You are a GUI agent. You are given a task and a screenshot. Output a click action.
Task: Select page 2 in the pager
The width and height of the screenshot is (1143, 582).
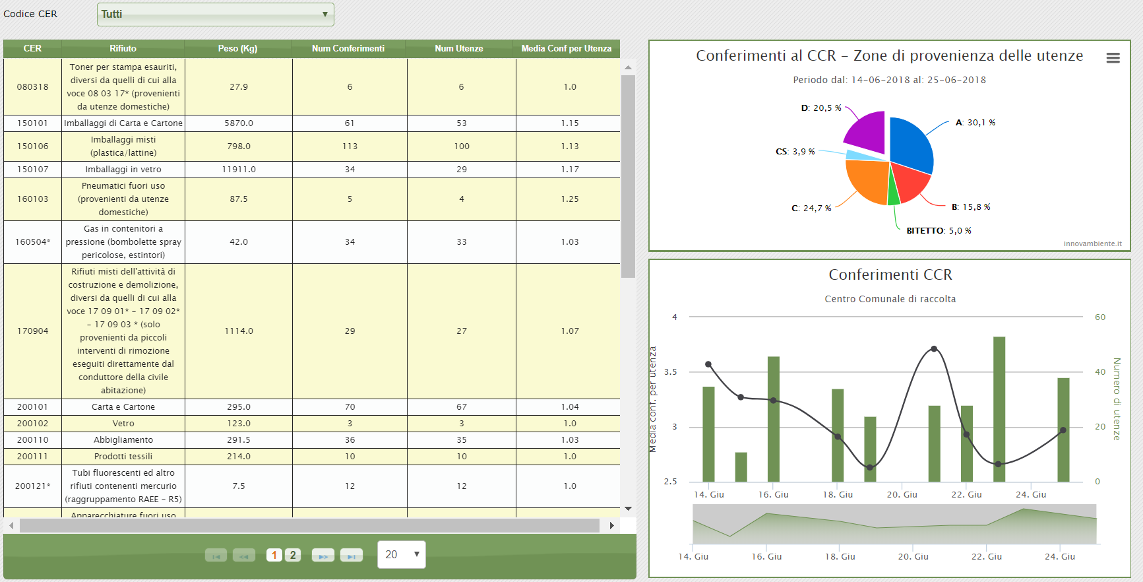[x=293, y=555]
